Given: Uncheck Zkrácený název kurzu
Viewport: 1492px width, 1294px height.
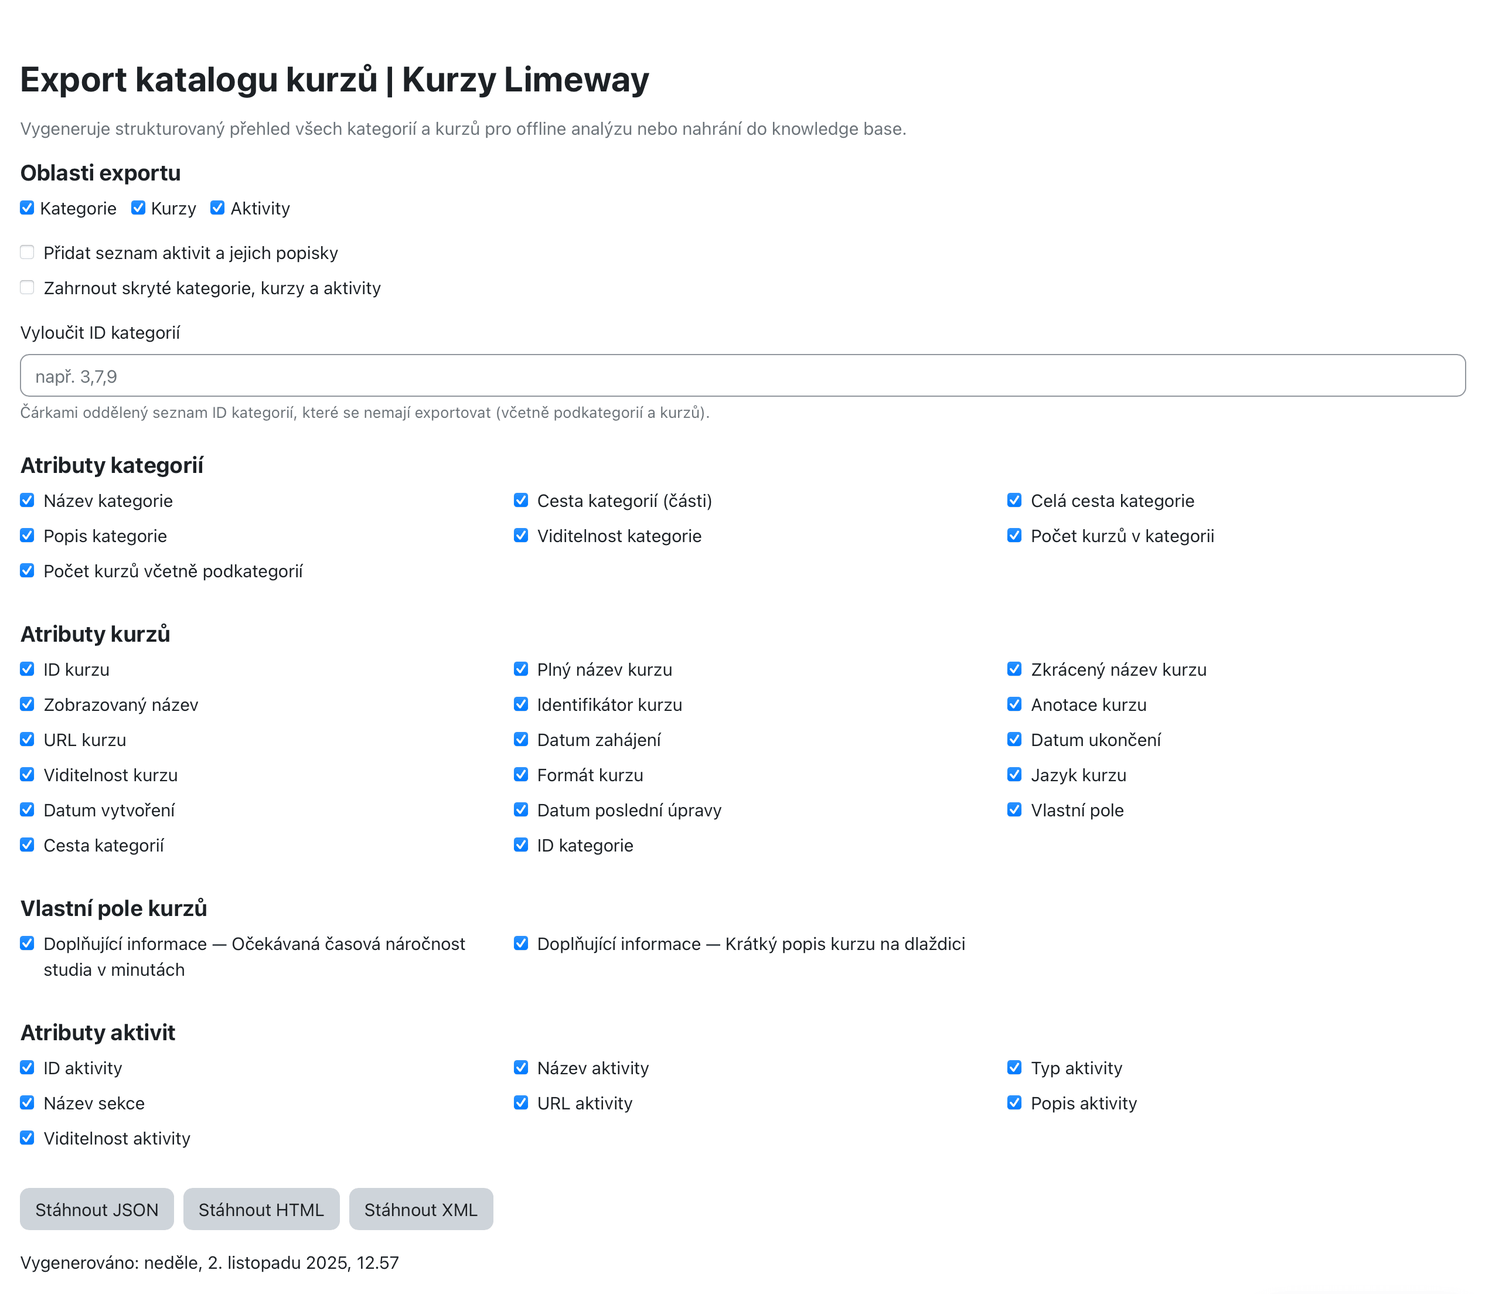Looking at the screenshot, I should 1014,669.
